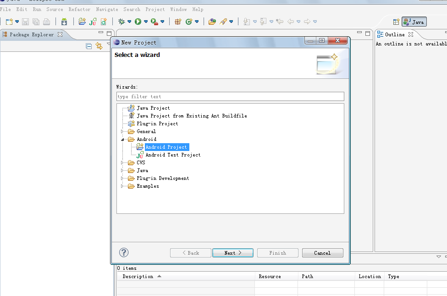Click the Back navigation arrow in toolbar
Image resolution: width=447 pixels, height=296 pixels.
pyautogui.click(x=291, y=22)
